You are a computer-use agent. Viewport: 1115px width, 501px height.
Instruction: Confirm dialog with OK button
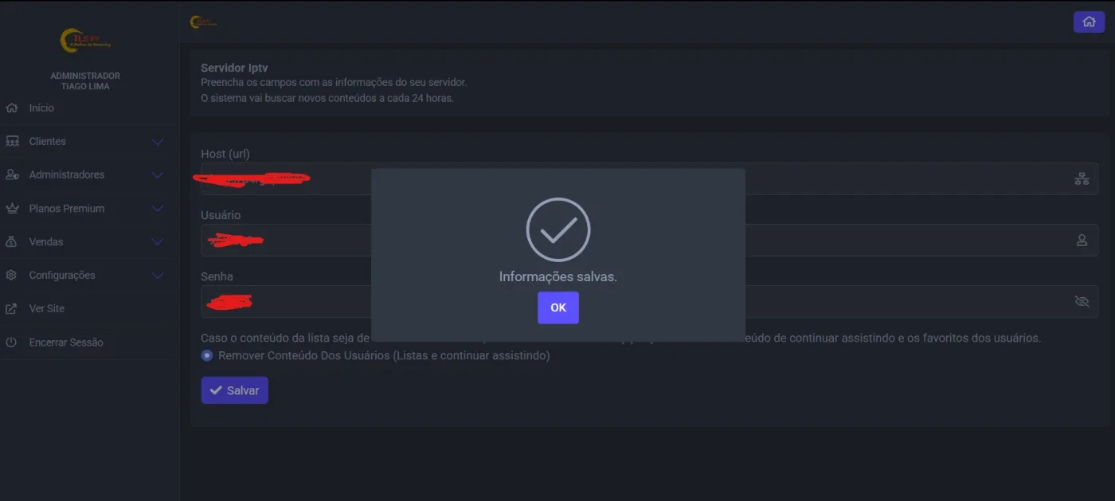tap(558, 307)
